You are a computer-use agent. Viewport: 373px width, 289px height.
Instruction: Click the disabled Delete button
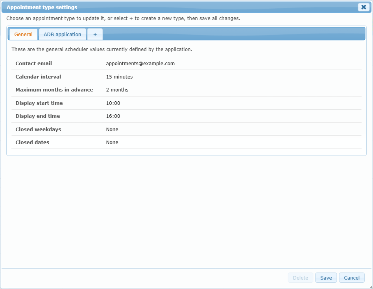pos(301,278)
